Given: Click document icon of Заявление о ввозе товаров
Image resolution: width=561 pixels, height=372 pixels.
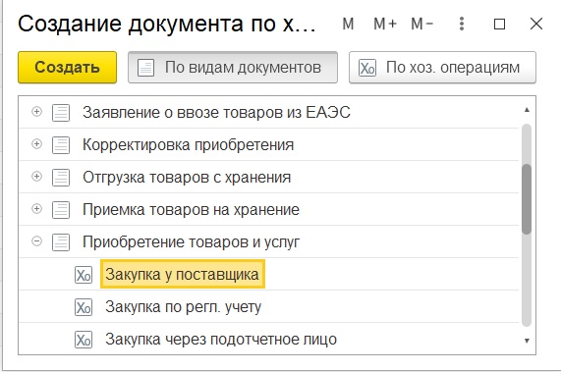Looking at the screenshot, I should click(x=61, y=113).
